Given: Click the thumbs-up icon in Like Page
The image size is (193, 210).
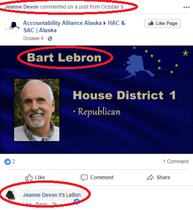Looking at the screenshot, I should pyautogui.click(x=151, y=23).
